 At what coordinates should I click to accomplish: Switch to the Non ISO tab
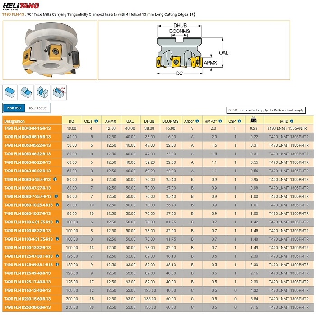[14, 108]
